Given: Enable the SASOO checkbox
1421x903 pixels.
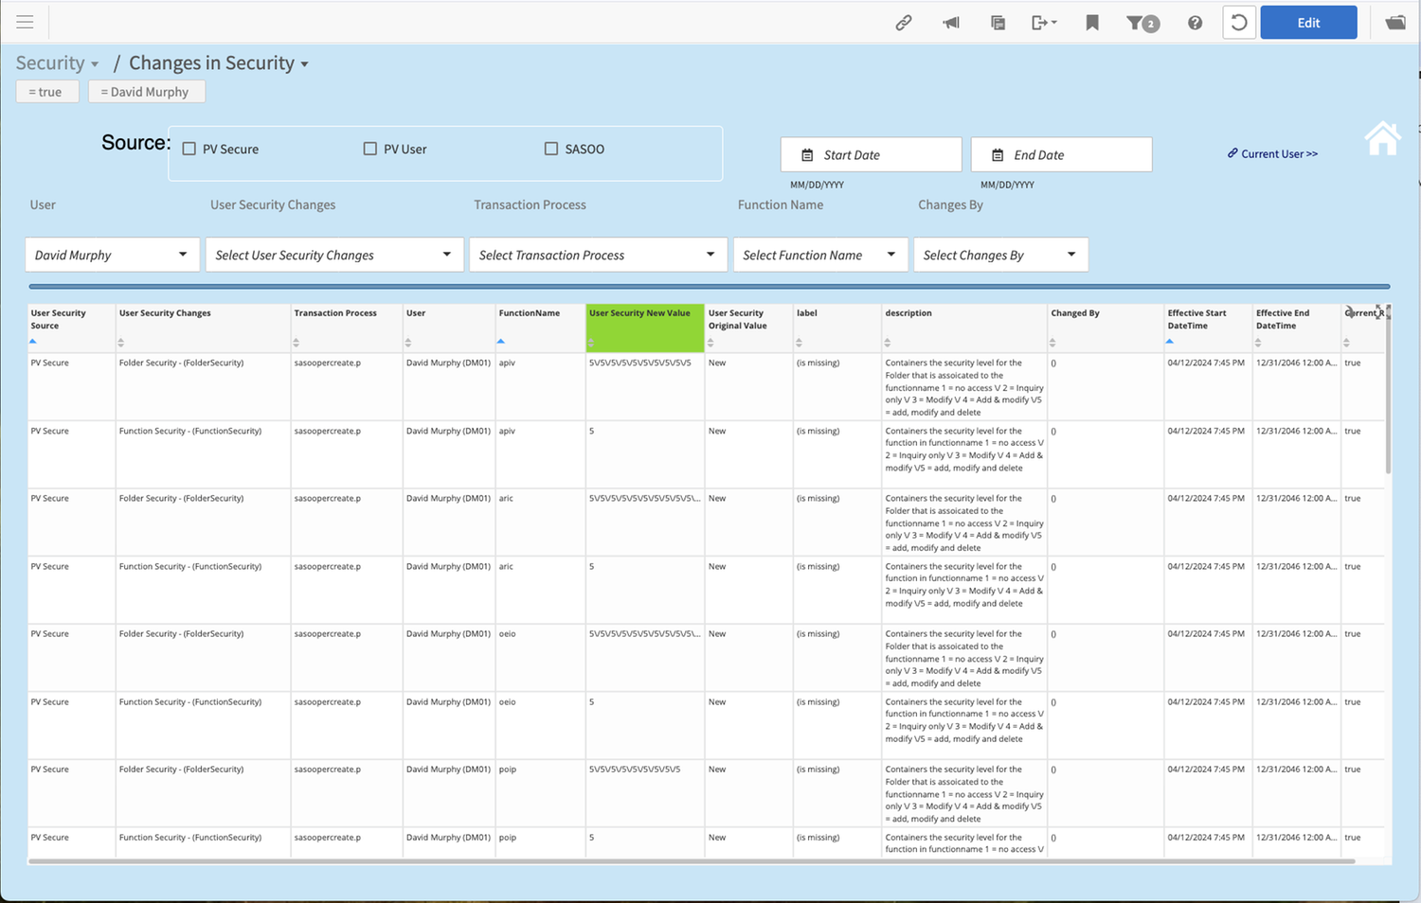Looking at the screenshot, I should (550, 149).
